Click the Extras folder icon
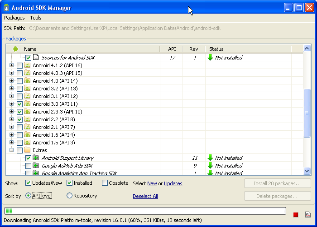The width and height of the screenshot is (317, 227). [27, 150]
